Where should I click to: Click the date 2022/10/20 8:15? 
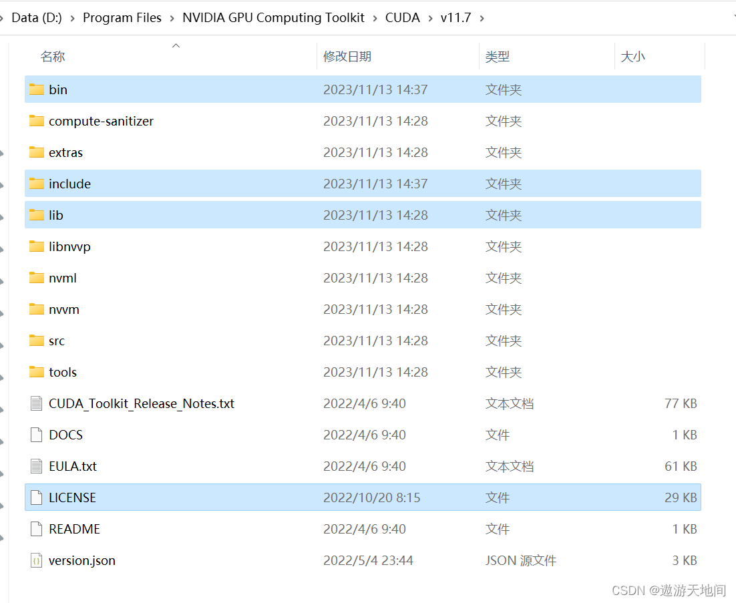pos(372,497)
